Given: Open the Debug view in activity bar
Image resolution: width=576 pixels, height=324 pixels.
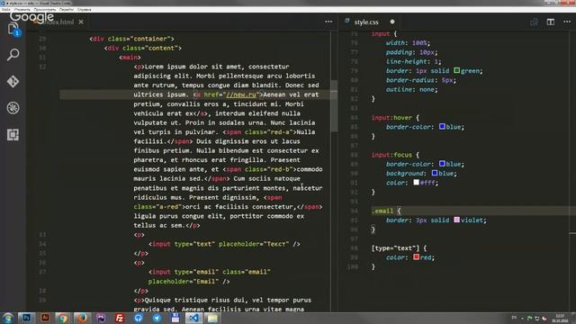Looking at the screenshot, I should pyautogui.click(x=13, y=108).
